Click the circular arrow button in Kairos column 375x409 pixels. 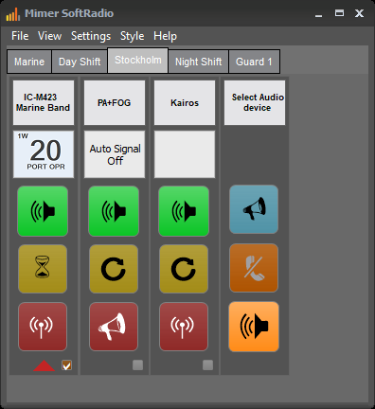184,269
